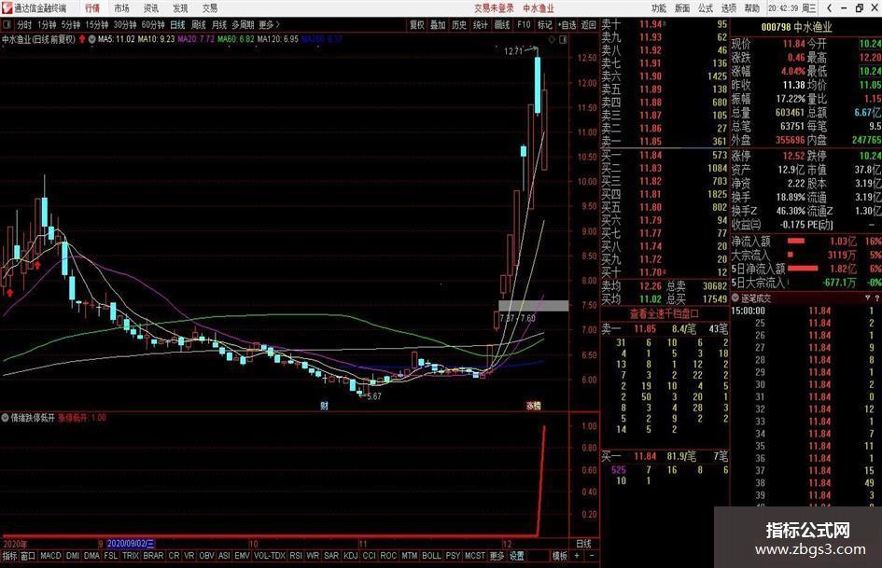Viewport: 882px width, 568px height.
Task: Open 历史 from chart toolbar
Action: click(x=459, y=25)
